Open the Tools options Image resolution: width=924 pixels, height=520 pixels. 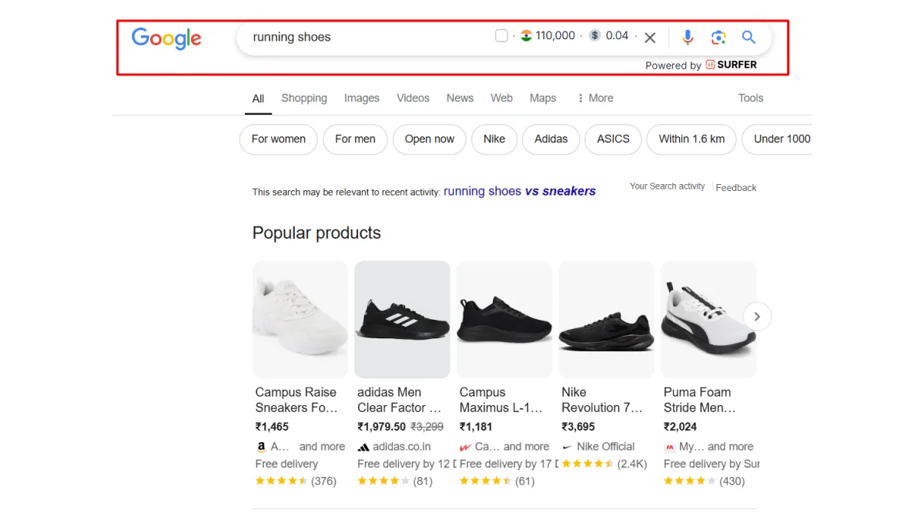tap(750, 98)
